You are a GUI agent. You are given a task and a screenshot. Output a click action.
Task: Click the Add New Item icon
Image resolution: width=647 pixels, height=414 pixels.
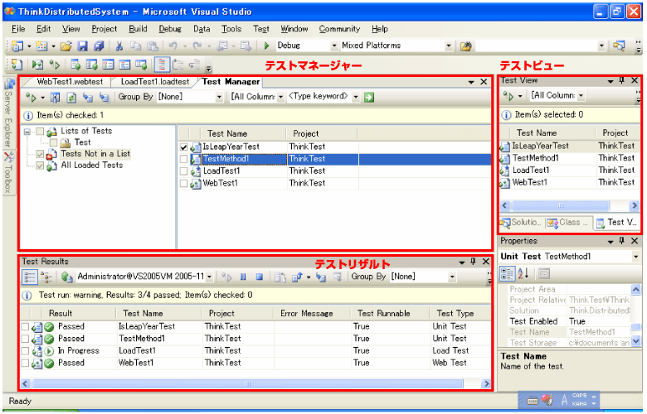[41, 46]
